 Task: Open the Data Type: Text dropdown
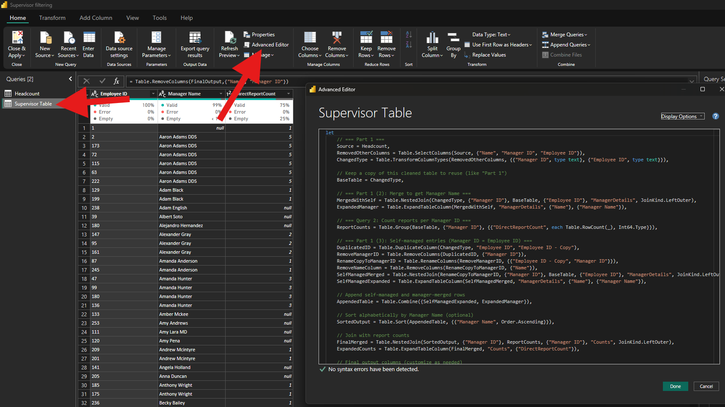(491, 34)
